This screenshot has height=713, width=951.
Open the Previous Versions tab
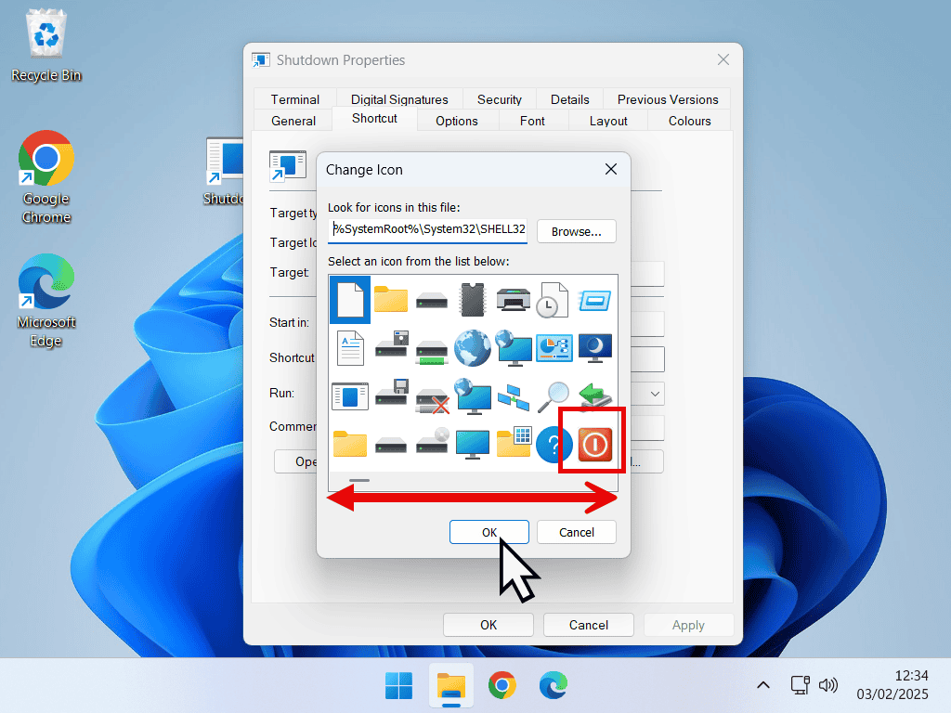click(667, 99)
